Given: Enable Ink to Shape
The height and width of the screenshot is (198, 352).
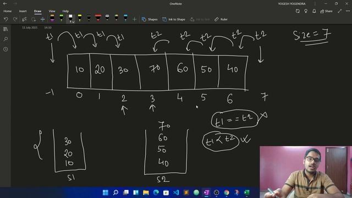Looking at the screenshot, I should coord(174,20).
